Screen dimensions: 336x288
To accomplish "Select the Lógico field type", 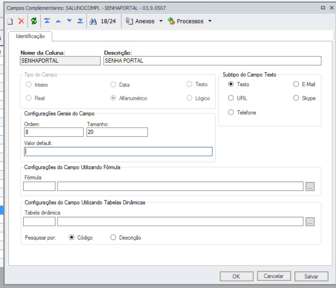I will [x=189, y=98].
